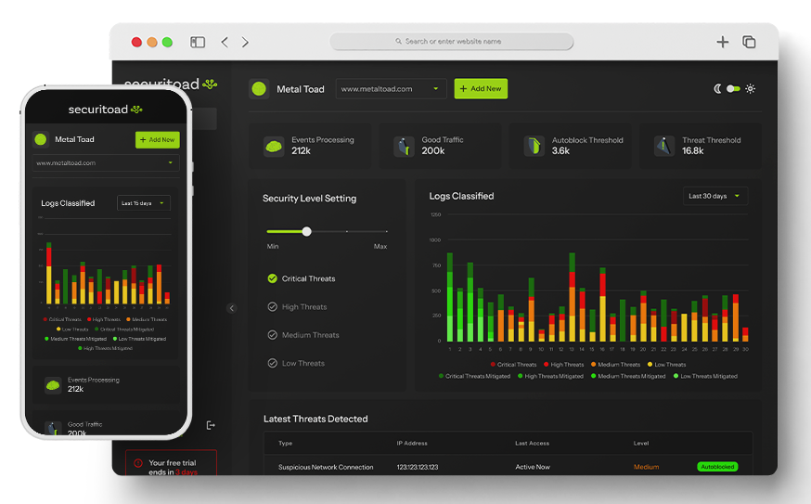
Task: Open Last 30 days dropdown
Action: [x=714, y=196]
